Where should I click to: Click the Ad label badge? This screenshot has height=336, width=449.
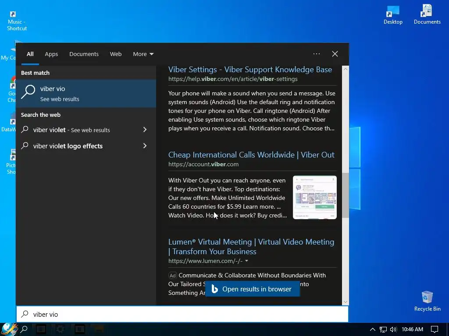172,276
